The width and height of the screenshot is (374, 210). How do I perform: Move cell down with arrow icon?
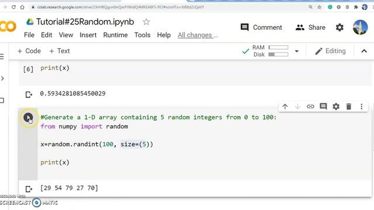(x=297, y=106)
